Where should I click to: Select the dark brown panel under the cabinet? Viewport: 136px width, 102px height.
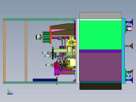[100, 87]
